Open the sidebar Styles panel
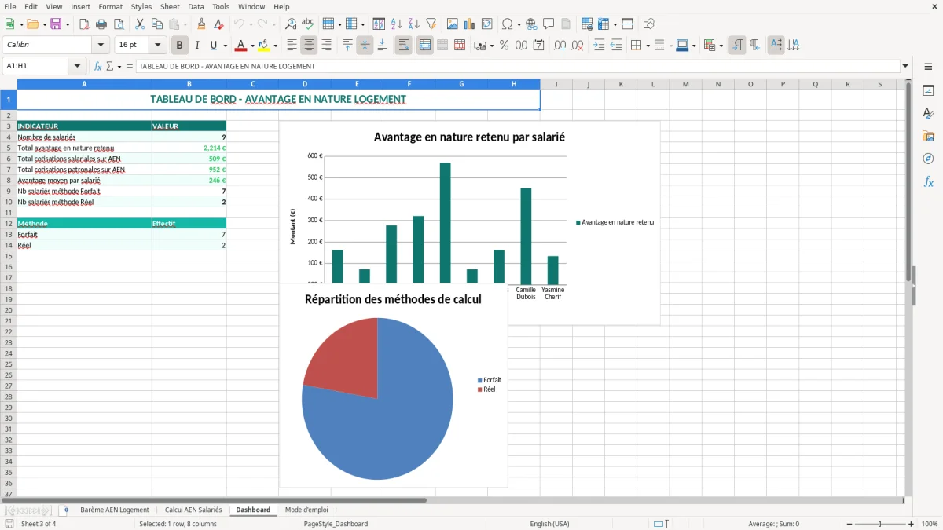This screenshot has width=943, height=530. 928,114
